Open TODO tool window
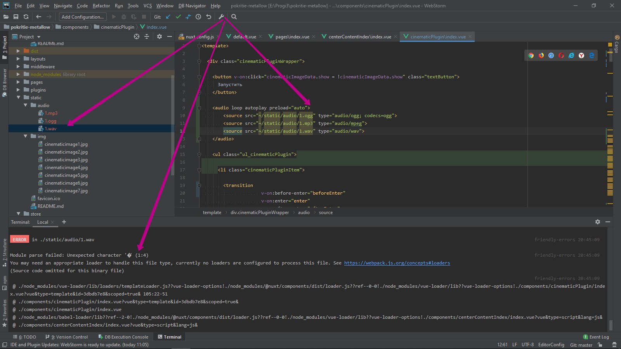Screen dimensions: 621x349 (24, 337)
